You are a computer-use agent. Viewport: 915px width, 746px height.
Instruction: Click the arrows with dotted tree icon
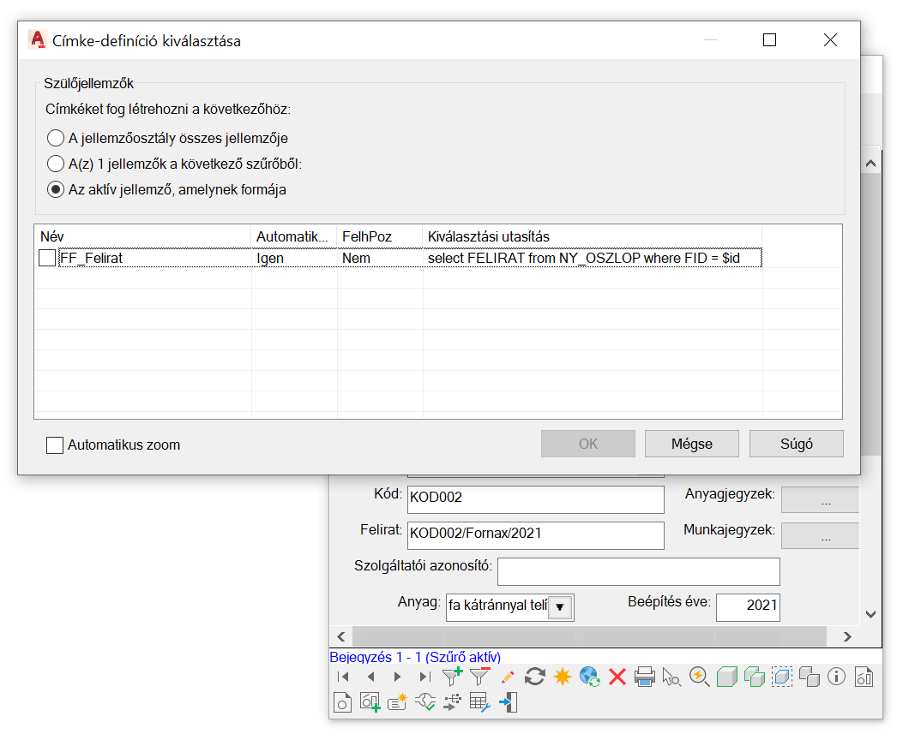452,702
